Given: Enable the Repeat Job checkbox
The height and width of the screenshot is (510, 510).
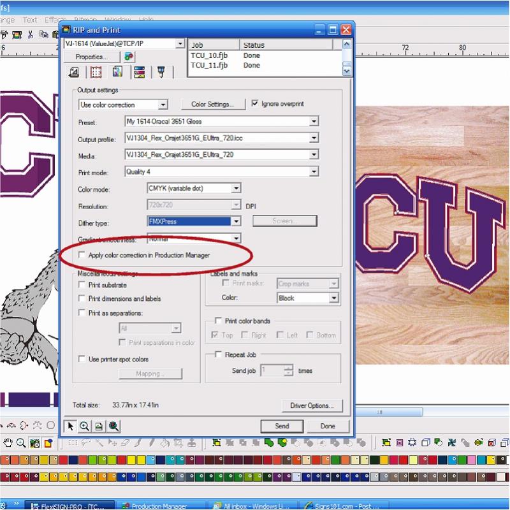Looking at the screenshot, I should (x=218, y=354).
